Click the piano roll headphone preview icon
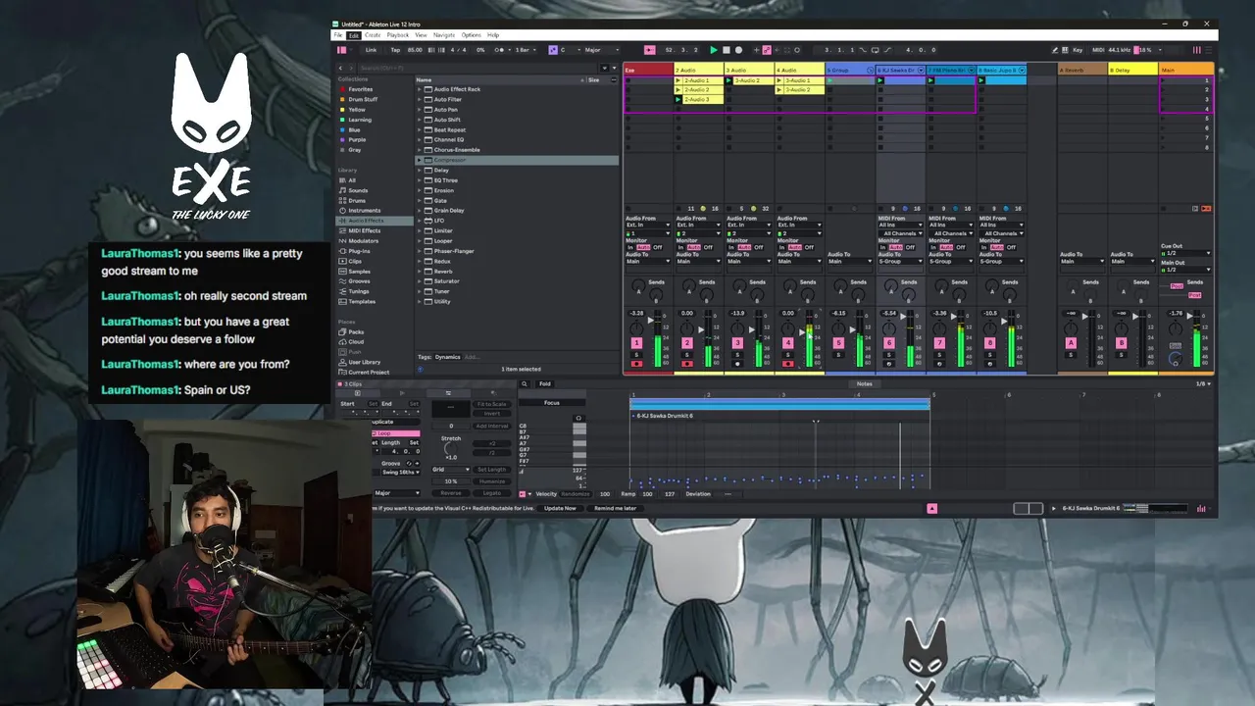1255x706 pixels. [578, 418]
